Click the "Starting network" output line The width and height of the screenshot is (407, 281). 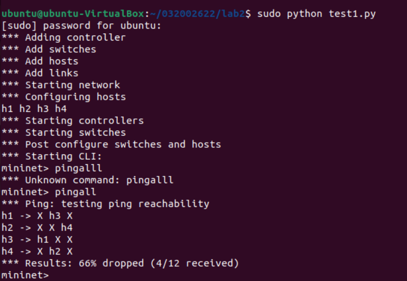point(61,85)
